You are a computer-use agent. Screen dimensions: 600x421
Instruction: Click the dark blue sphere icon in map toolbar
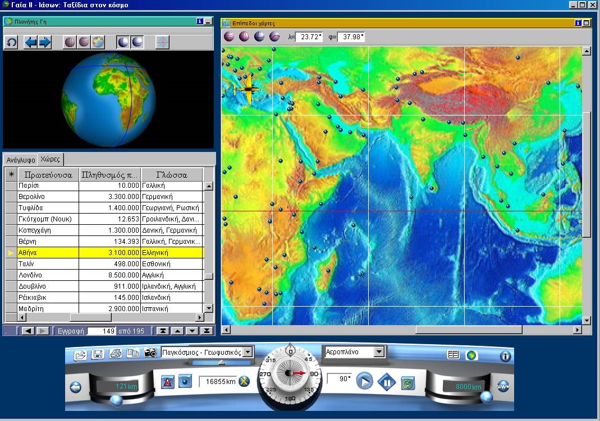tap(259, 36)
